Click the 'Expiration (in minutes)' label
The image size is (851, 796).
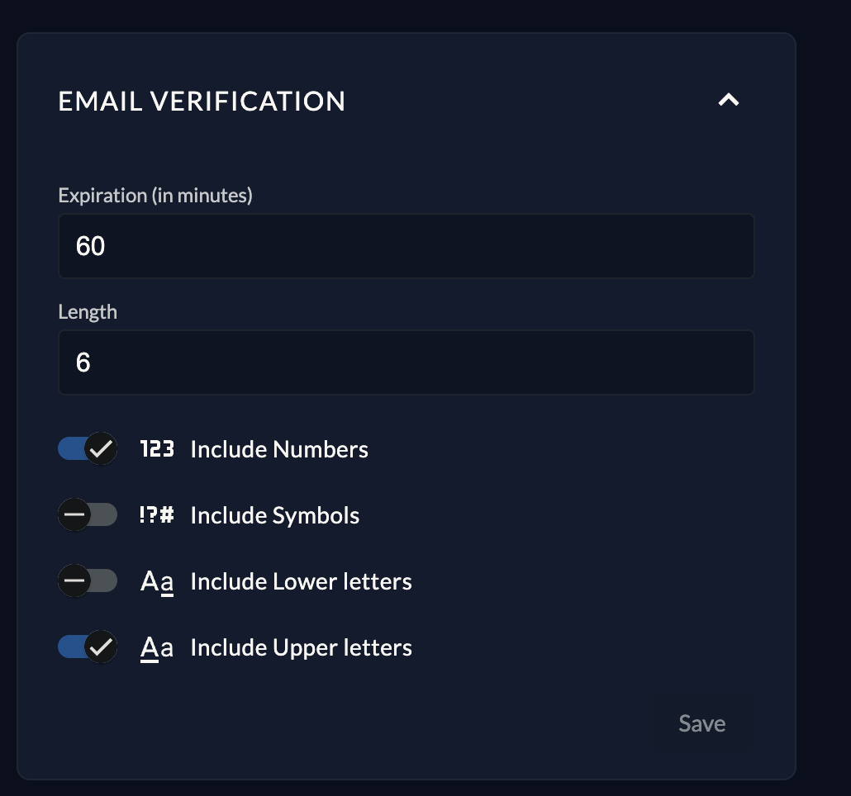pos(155,196)
